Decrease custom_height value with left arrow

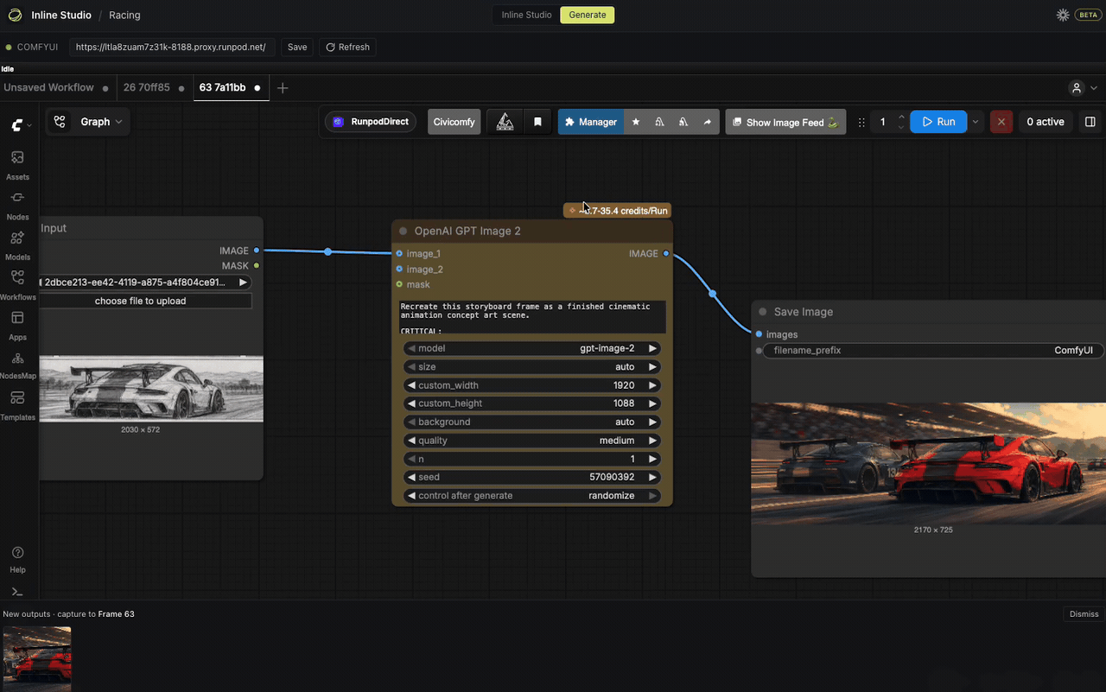(x=411, y=403)
